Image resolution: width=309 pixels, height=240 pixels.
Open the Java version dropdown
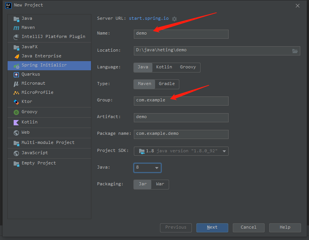(x=147, y=168)
